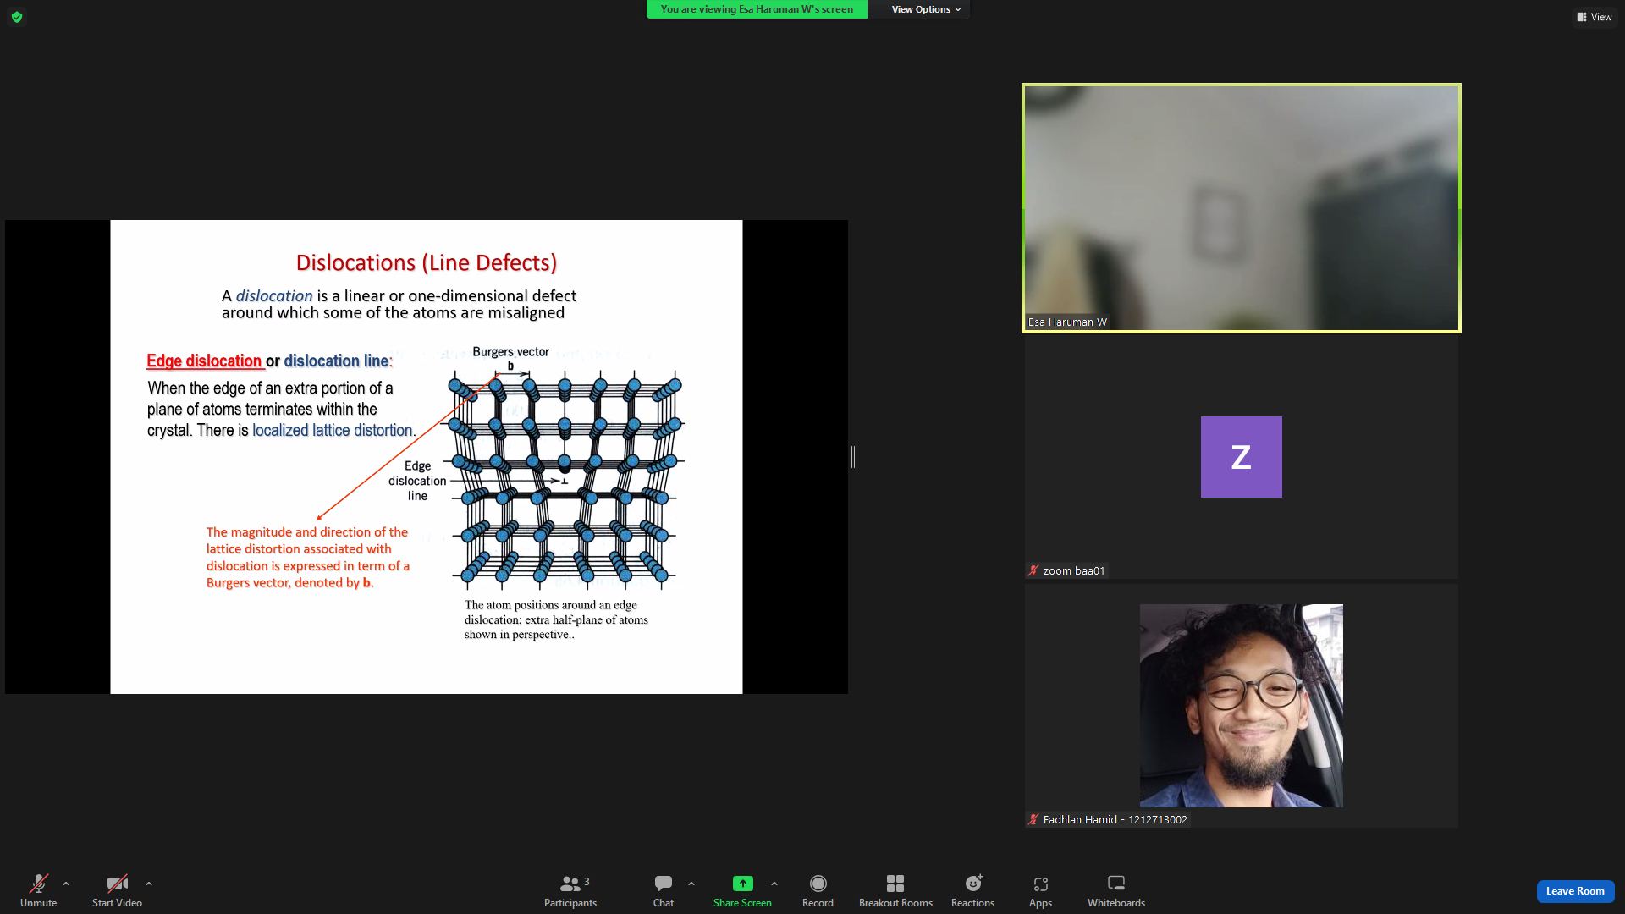This screenshot has height=914, width=1625.
Task: Select Fadhlan Hamid's video tile
Action: 1241,705
